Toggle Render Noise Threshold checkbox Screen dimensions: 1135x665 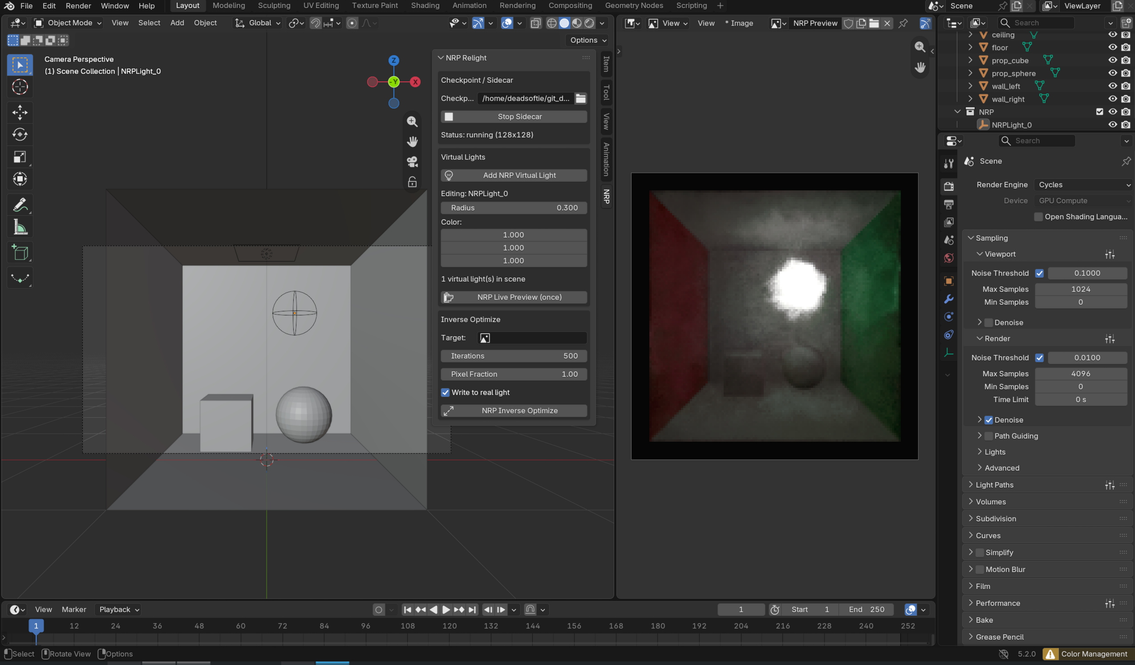pos(1039,358)
